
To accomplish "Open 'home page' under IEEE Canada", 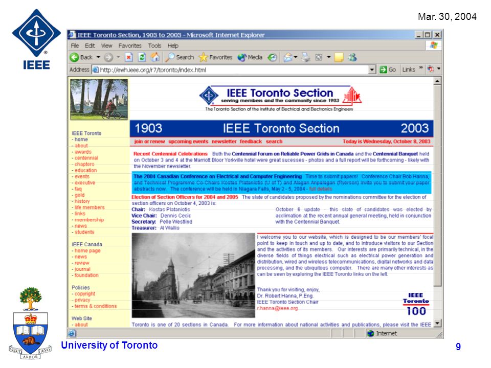I will click(x=87, y=250).
